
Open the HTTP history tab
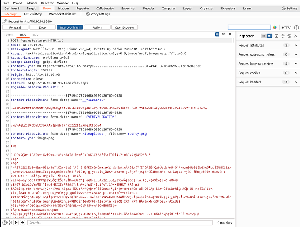tap(33, 14)
